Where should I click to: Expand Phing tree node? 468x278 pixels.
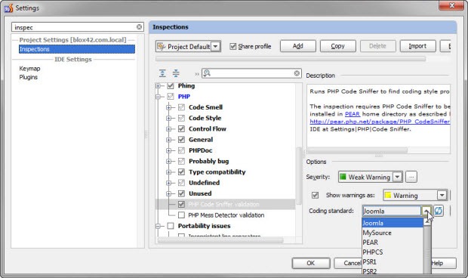coord(159,86)
